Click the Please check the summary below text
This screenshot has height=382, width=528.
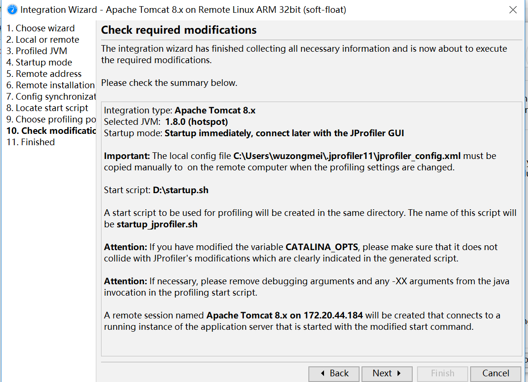pyautogui.click(x=169, y=83)
